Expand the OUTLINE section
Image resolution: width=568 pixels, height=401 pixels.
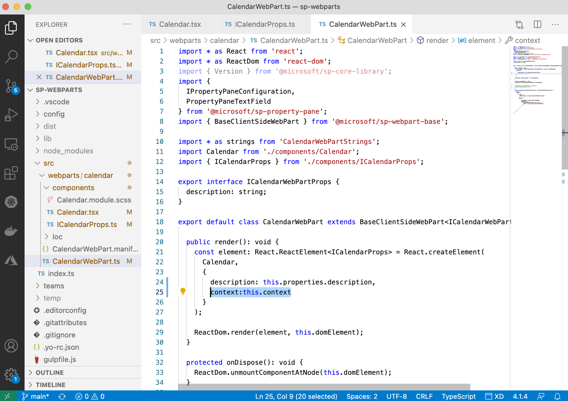[50, 372]
